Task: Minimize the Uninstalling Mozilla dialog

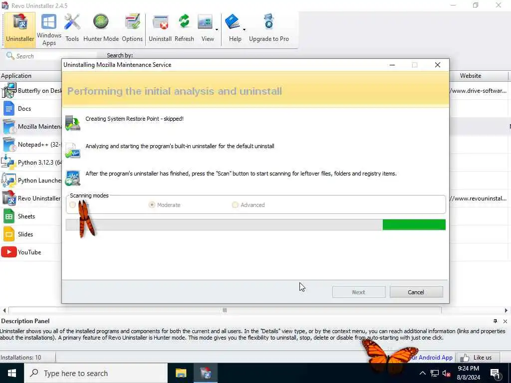Action: [x=392, y=65]
